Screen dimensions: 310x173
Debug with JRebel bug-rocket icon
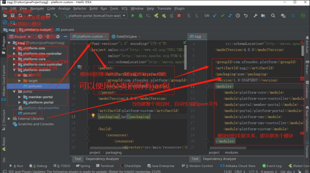[x=164, y=15]
